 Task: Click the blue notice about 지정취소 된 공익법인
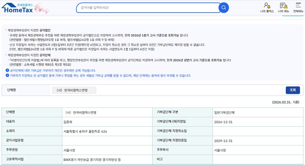101,75
